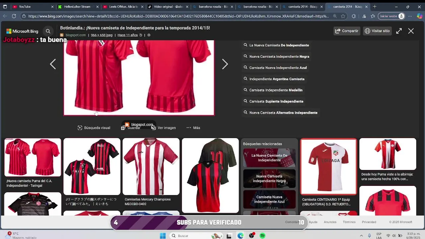
Task: Open the red-black number 10 shirt thumbnail
Action: [210, 176]
